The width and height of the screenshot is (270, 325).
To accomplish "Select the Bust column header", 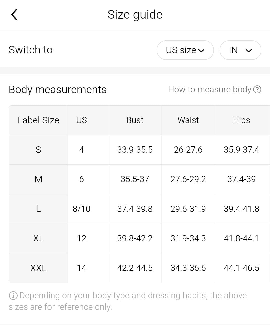I will pyautogui.click(x=135, y=120).
